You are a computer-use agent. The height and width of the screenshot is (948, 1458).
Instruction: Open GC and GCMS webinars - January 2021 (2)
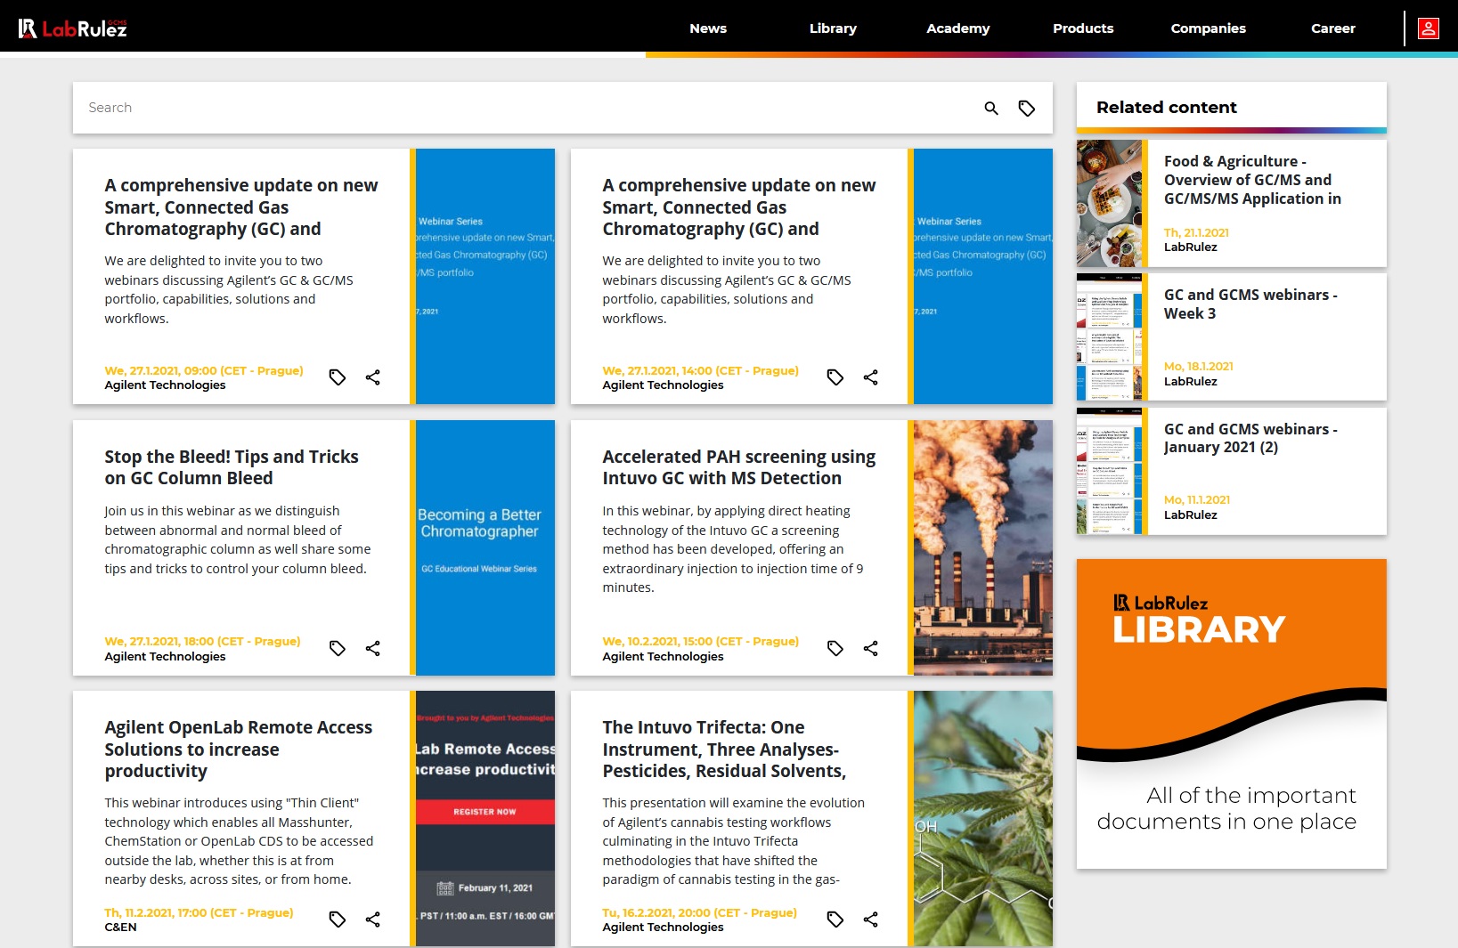tap(1250, 438)
